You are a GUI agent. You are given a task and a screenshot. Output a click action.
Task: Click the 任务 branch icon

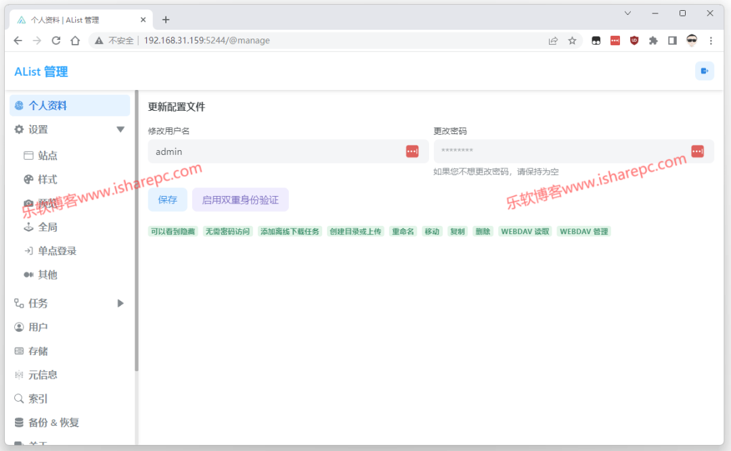pyautogui.click(x=19, y=304)
